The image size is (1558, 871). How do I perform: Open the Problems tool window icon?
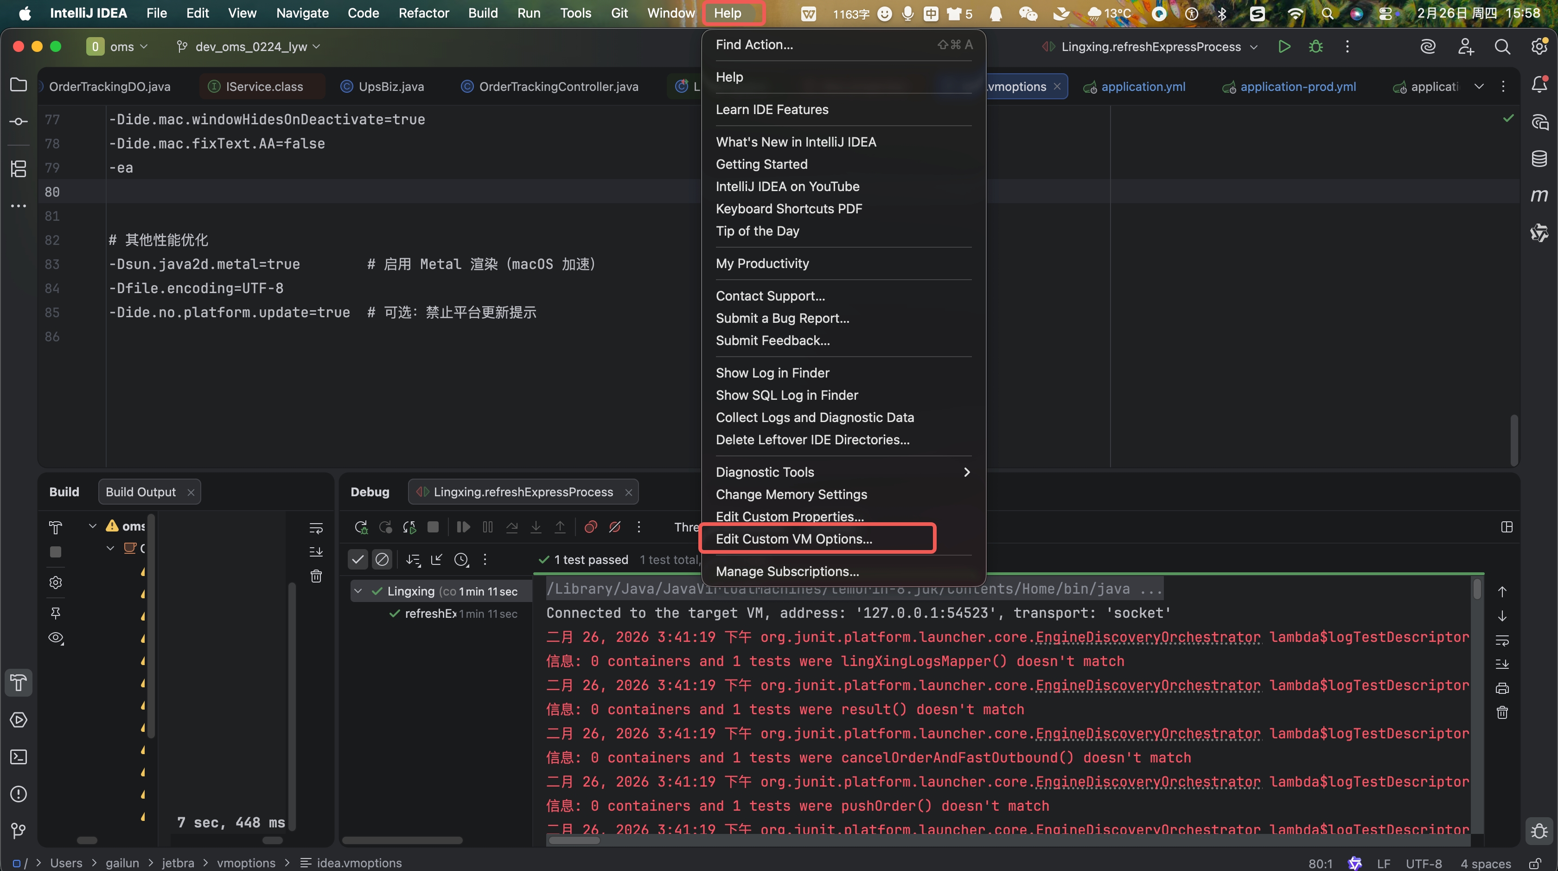[19, 794]
